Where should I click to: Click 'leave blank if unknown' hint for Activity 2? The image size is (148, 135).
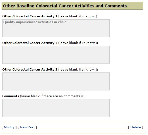pos(78,43)
